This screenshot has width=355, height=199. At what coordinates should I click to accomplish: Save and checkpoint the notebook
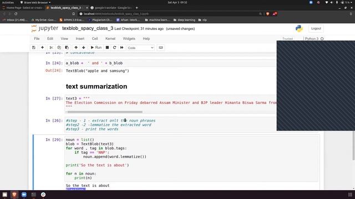tap(34, 48)
